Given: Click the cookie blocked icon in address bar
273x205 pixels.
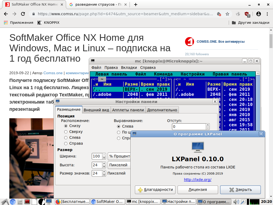Looking at the screenshot, I should (x=219, y=14).
